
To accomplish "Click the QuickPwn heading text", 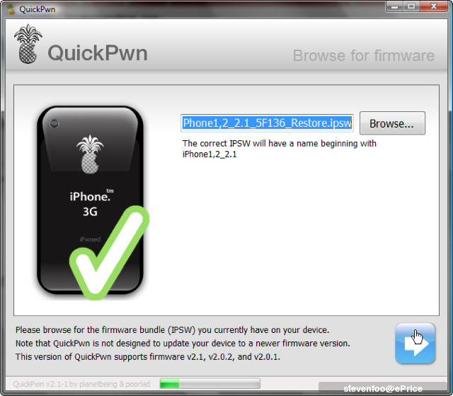I will 98,53.
